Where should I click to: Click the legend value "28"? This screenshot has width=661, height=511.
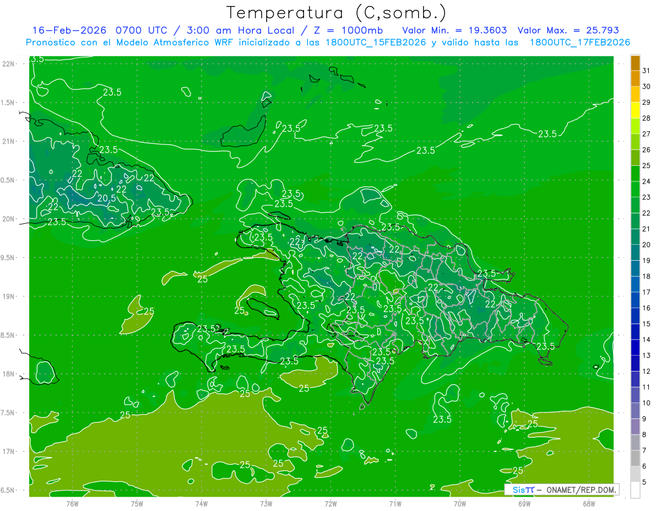point(646,118)
